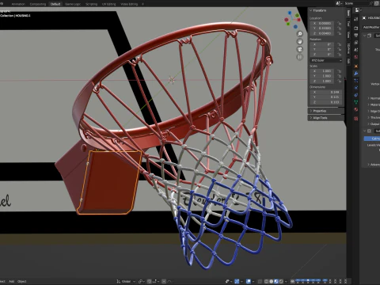Open the properties editor type dropdown
This screenshot has height=285, width=380.
pos(358,10)
